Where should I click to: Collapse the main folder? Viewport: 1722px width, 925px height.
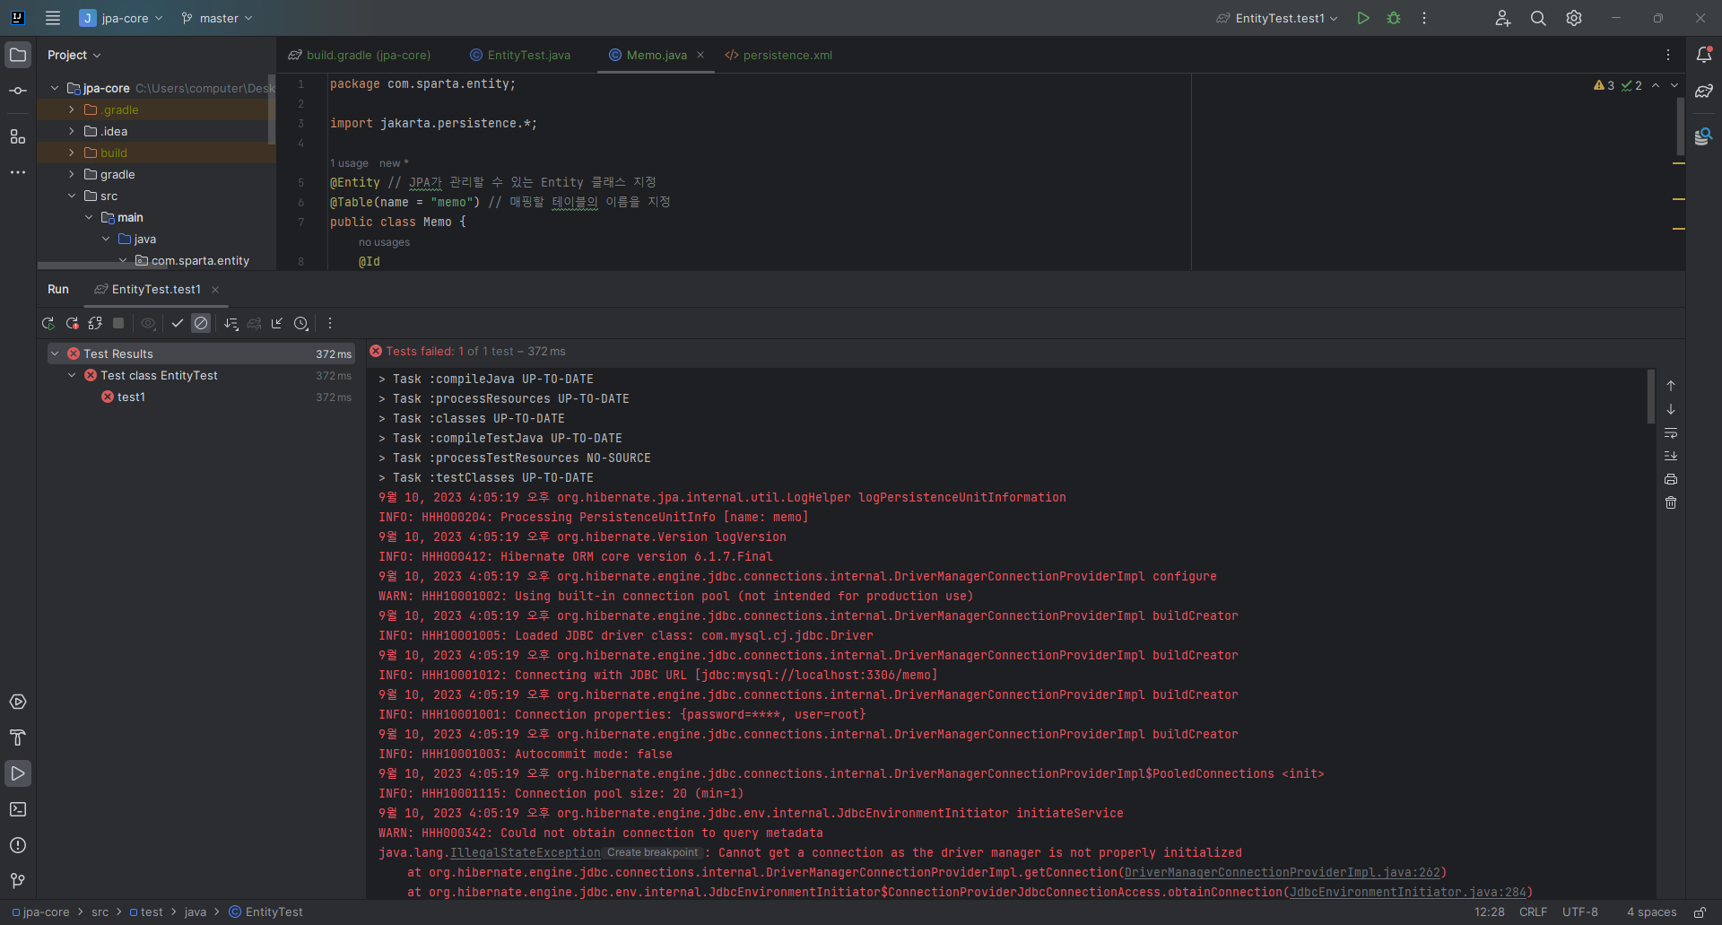tap(89, 217)
